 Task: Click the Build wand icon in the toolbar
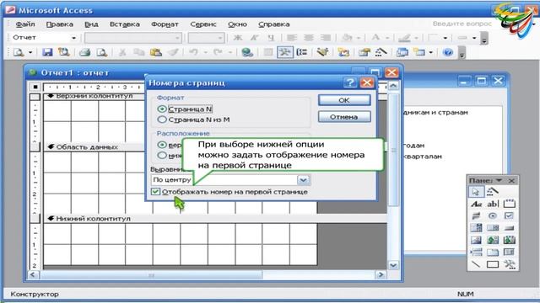click(381, 52)
